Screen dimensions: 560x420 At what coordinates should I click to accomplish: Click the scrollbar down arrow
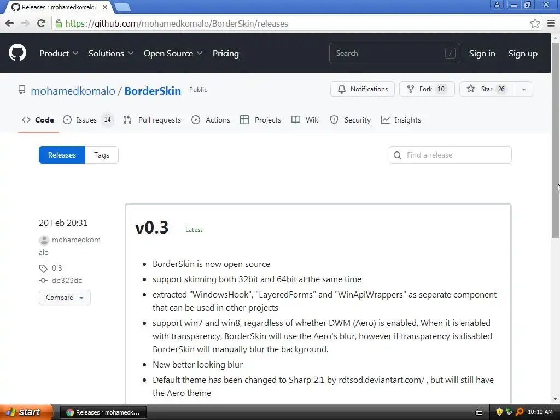[x=555, y=399]
